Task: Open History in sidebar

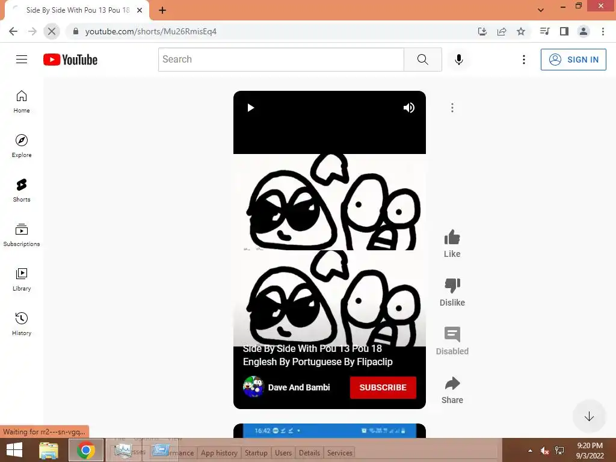Action: (x=22, y=324)
